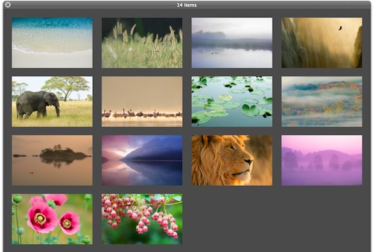This screenshot has width=374, height=252.
Task: Open the rocky island reflection photo
Action: pyautogui.click(x=52, y=160)
